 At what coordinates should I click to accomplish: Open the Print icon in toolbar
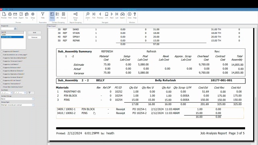point(10,15)
